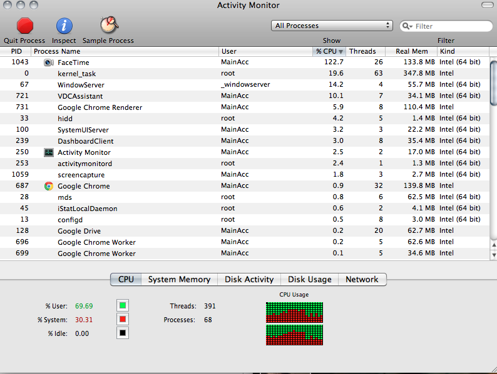Select the kernel_task process row
Screen dimensions: 497x374
click(x=245, y=73)
